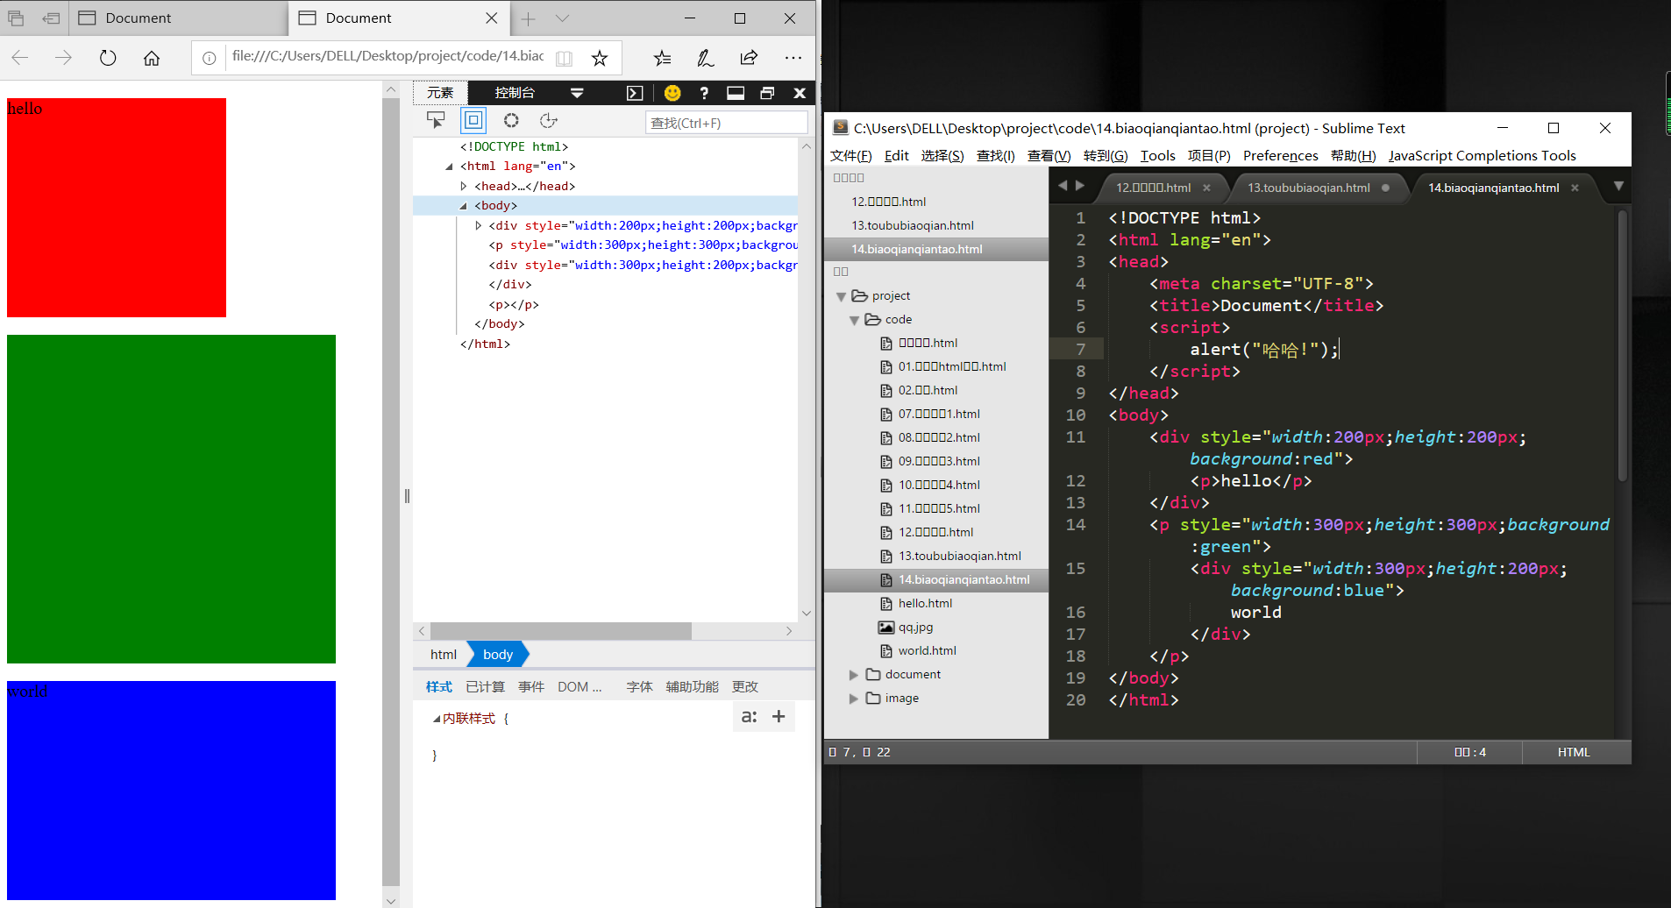Open the 字体 fonts tab
Screen dimensions: 1671x908
(640, 687)
